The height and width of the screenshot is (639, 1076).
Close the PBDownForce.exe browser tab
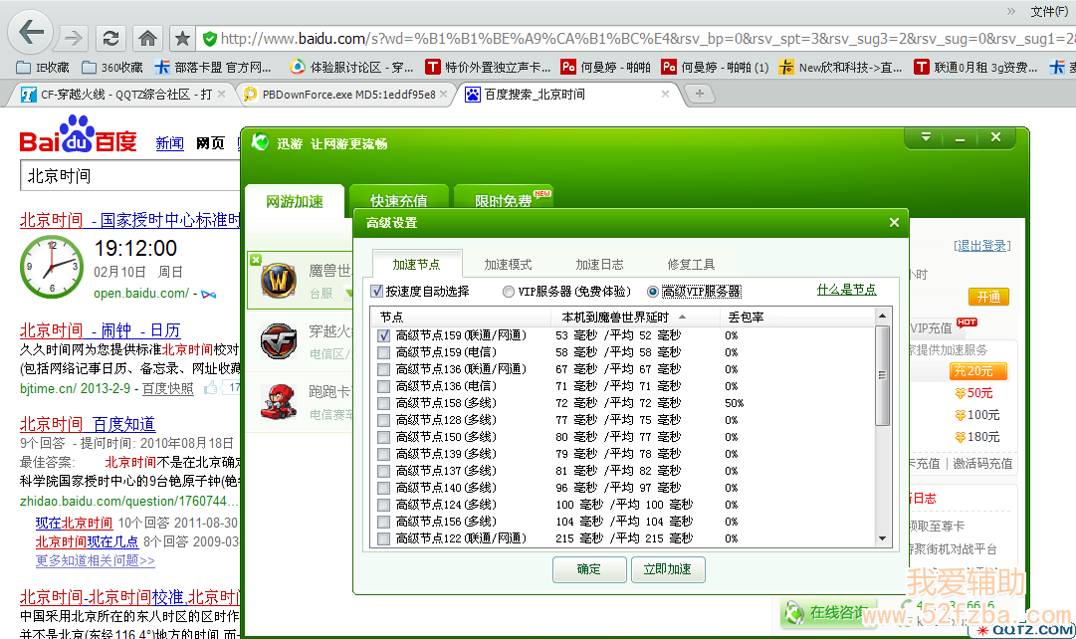(443, 94)
